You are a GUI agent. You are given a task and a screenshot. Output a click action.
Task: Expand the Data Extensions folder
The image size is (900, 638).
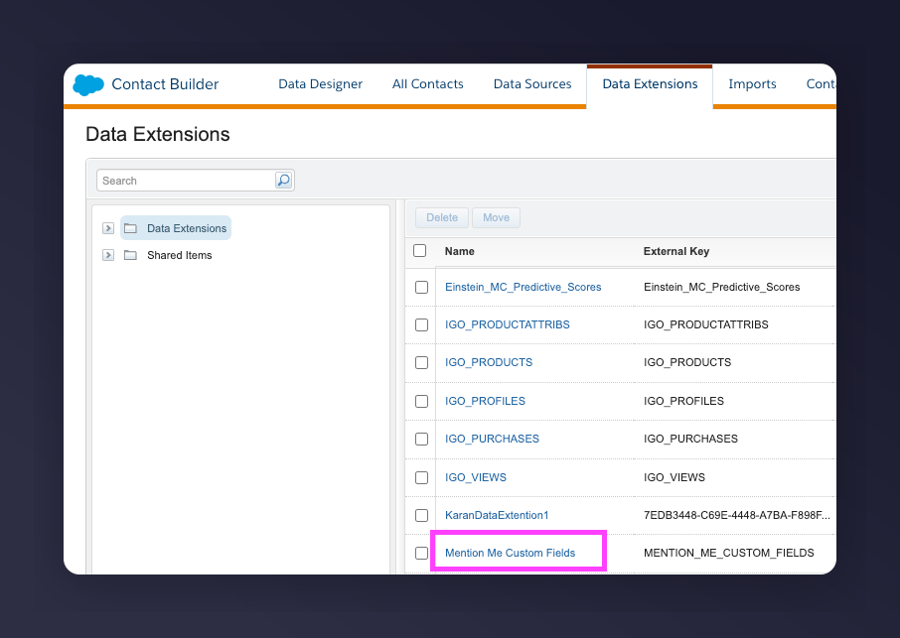pyautogui.click(x=108, y=228)
